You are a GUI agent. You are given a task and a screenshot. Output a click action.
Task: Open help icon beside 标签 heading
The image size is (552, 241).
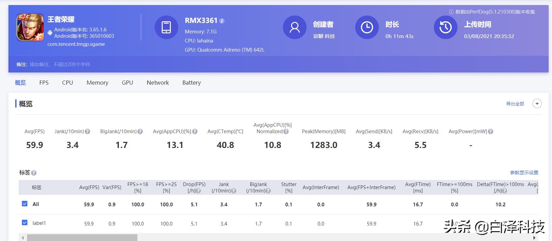34,173
